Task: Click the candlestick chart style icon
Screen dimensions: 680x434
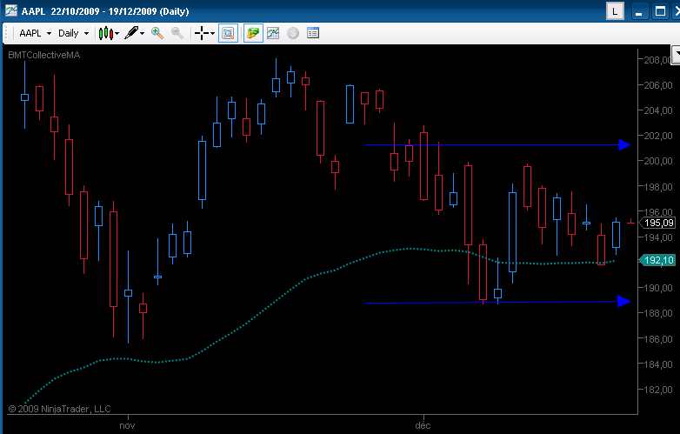Action: point(106,33)
